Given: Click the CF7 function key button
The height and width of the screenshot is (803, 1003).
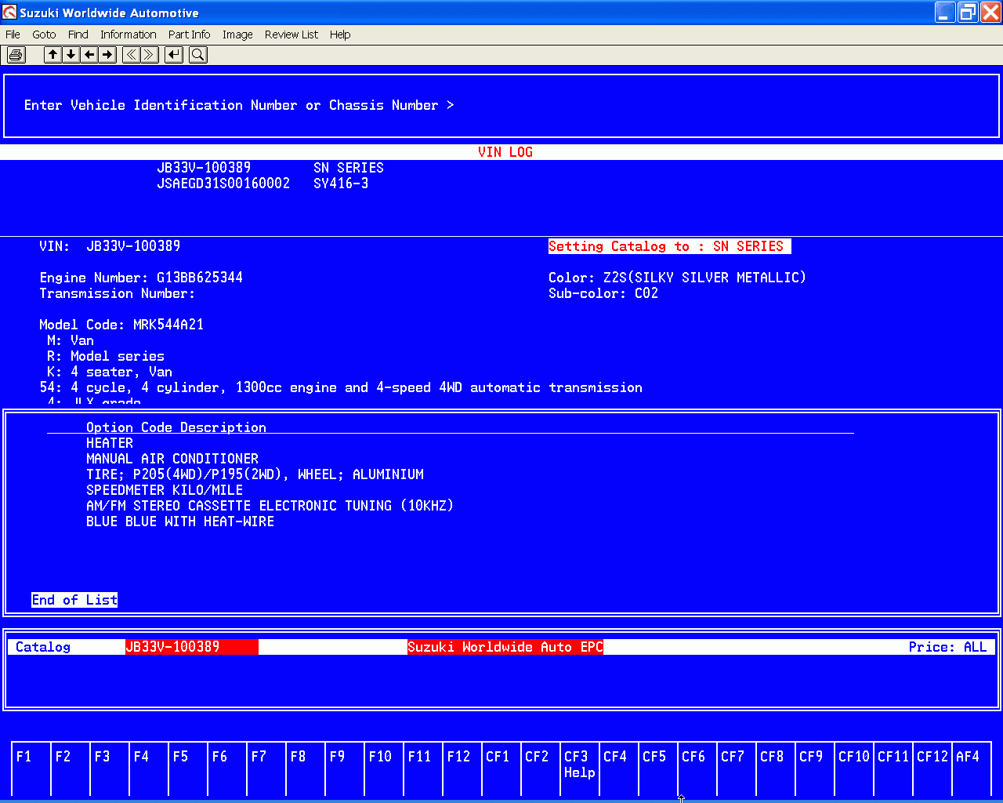Looking at the screenshot, I should coord(737,768).
